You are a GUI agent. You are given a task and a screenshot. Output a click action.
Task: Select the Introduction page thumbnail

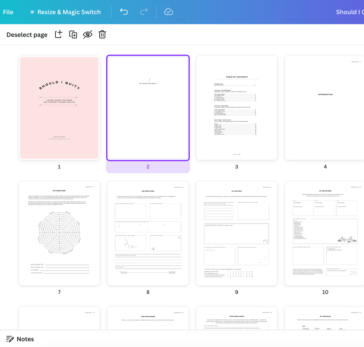click(325, 108)
